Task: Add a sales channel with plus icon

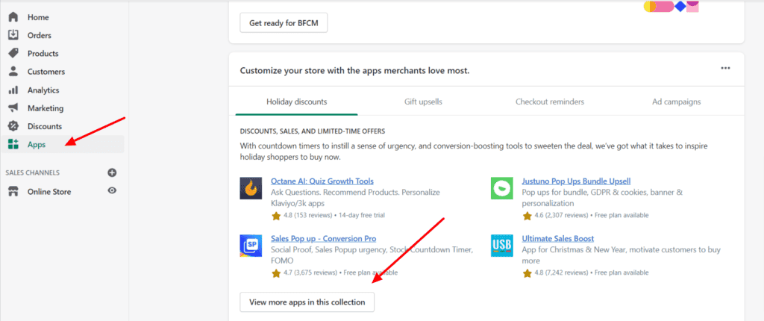Action: coord(112,172)
